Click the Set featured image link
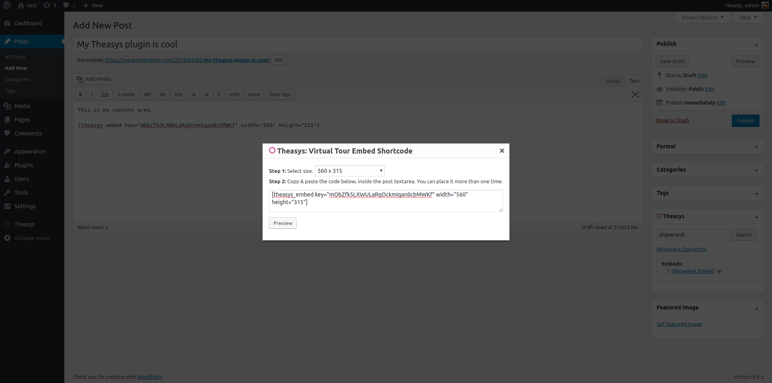This screenshot has width=772, height=383. pos(679,324)
